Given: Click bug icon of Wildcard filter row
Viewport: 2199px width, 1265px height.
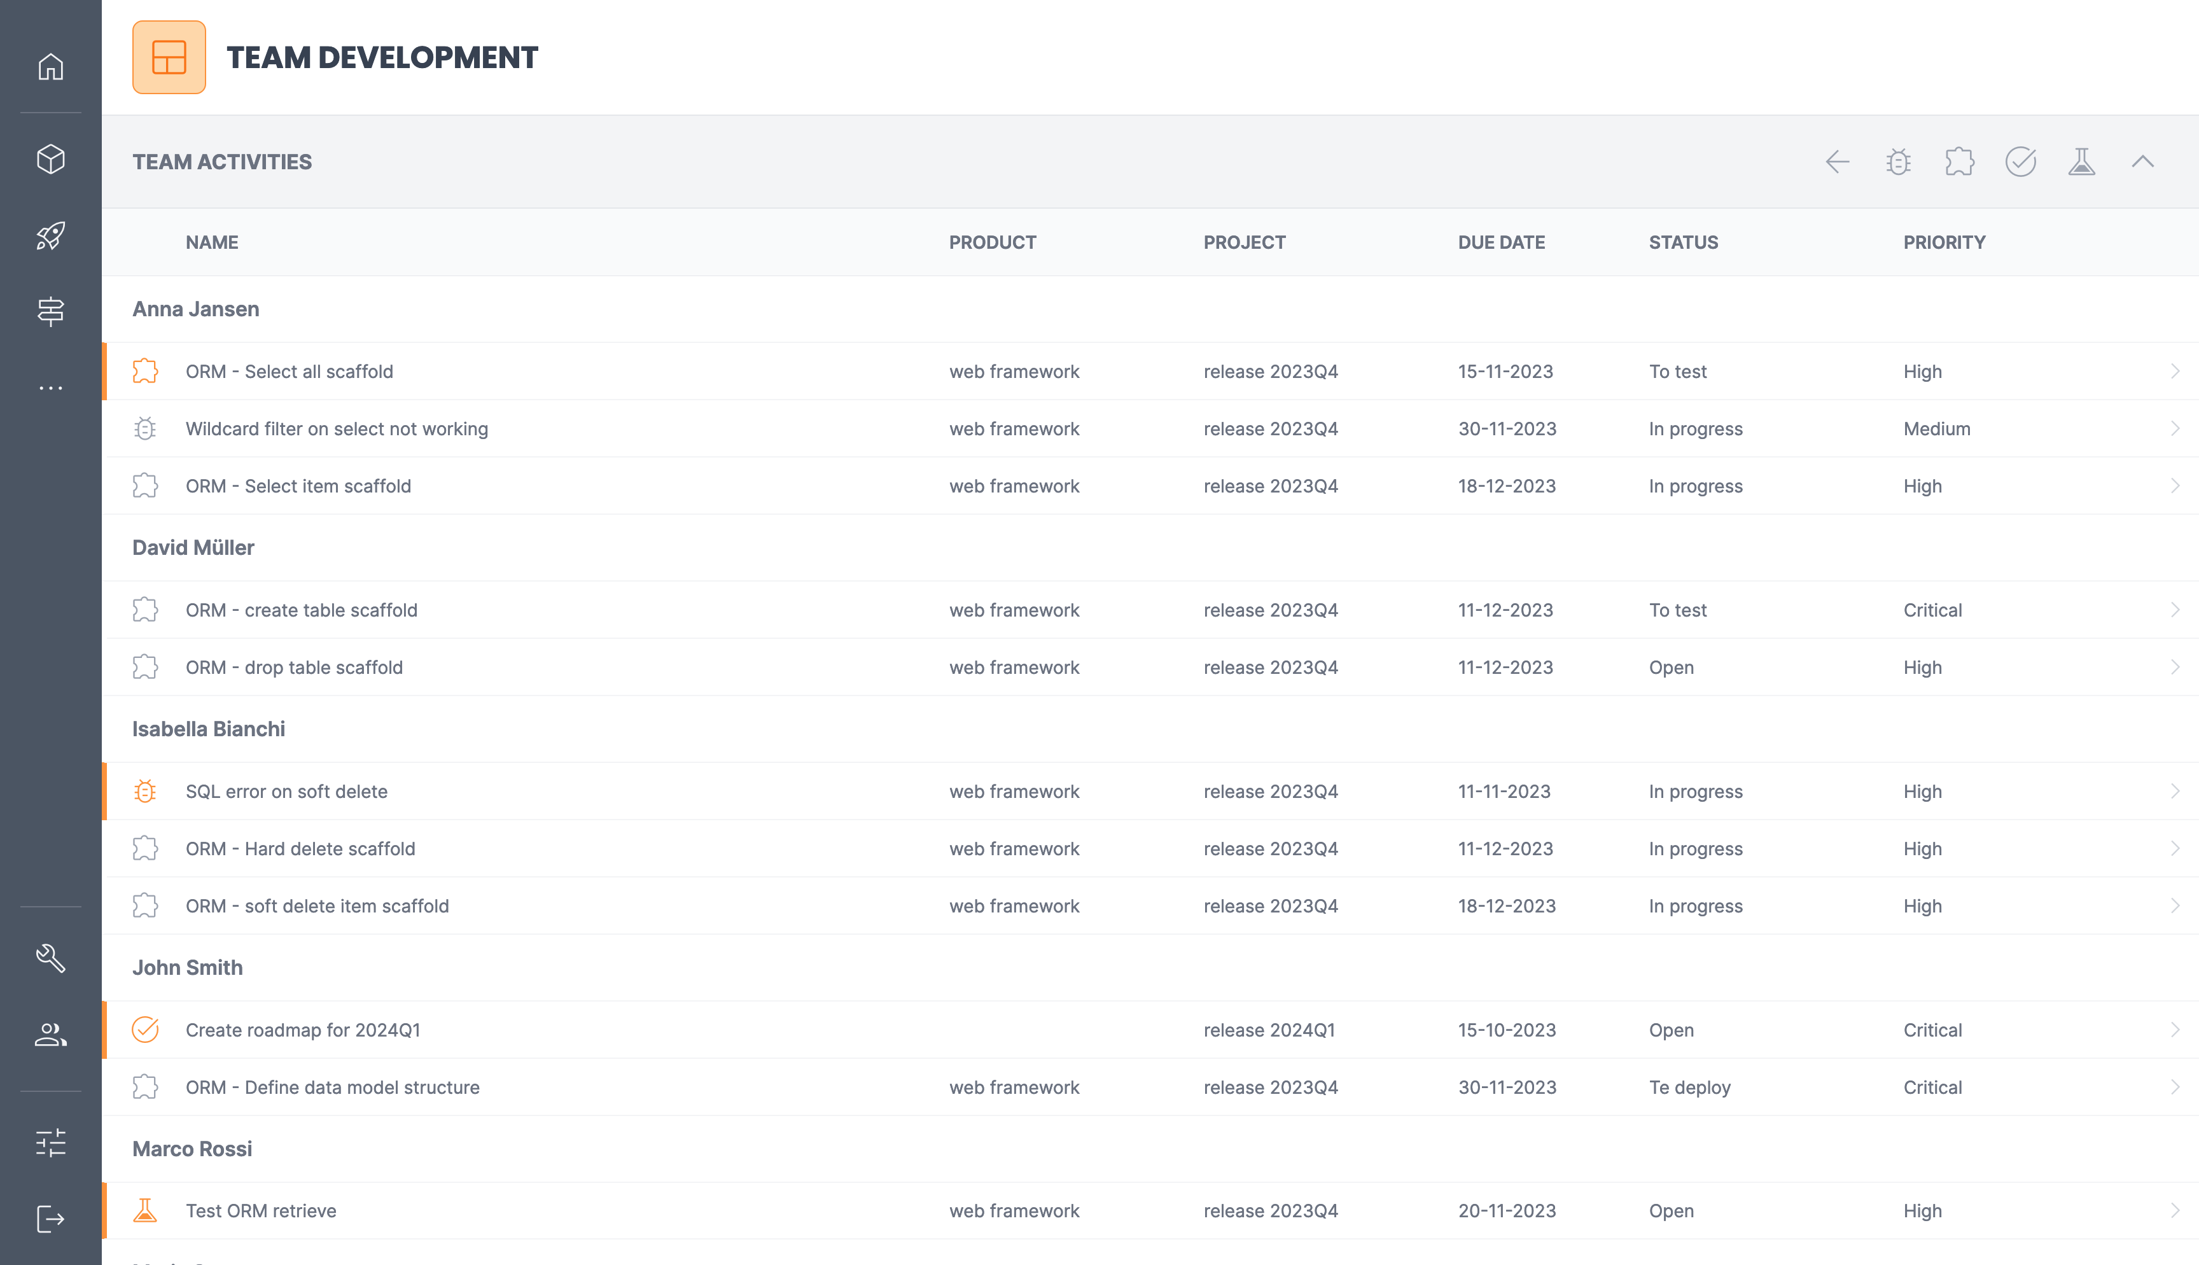Looking at the screenshot, I should (145, 428).
